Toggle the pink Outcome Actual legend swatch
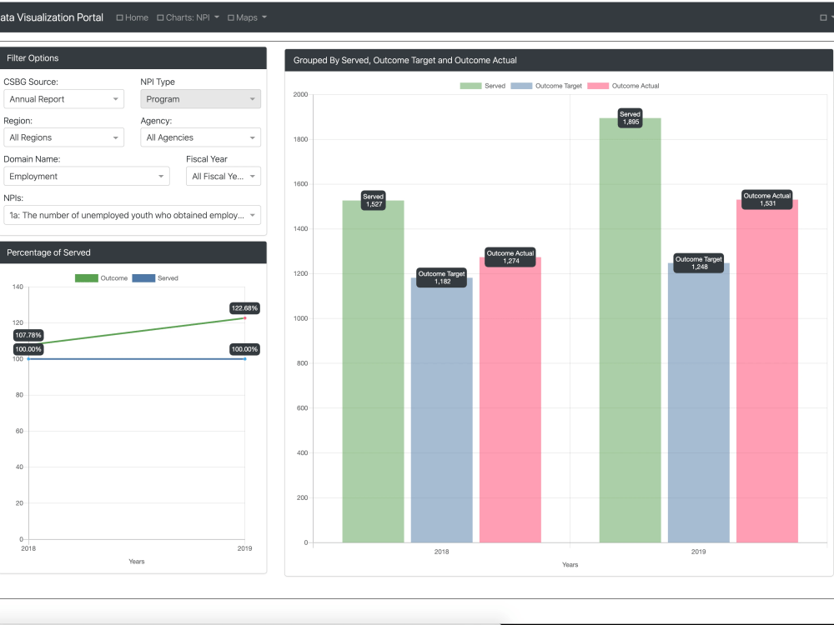 598,86
